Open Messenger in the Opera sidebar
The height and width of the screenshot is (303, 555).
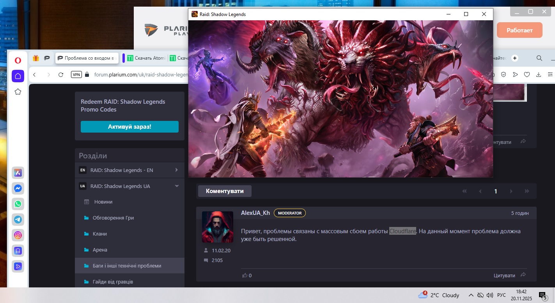(x=18, y=188)
